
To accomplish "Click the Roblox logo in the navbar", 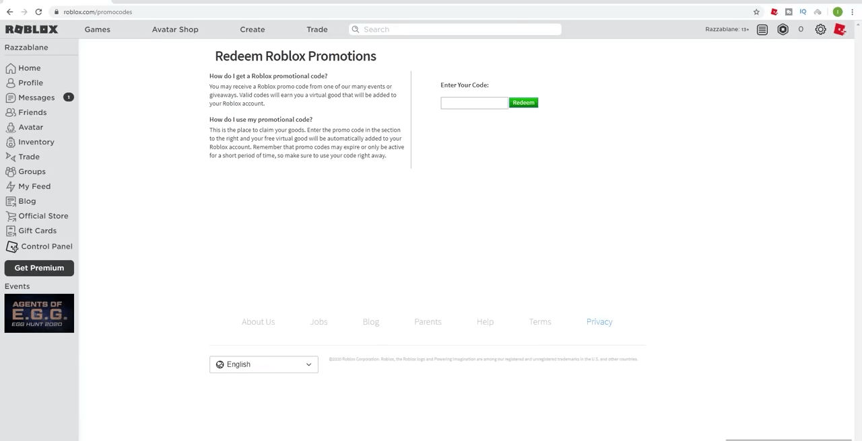I will (32, 30).
